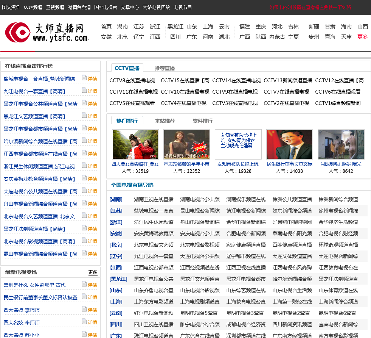Click the document icon beside 盐城电视台一套直播
This screenshot has height=338, width=371.
(84, 78)
